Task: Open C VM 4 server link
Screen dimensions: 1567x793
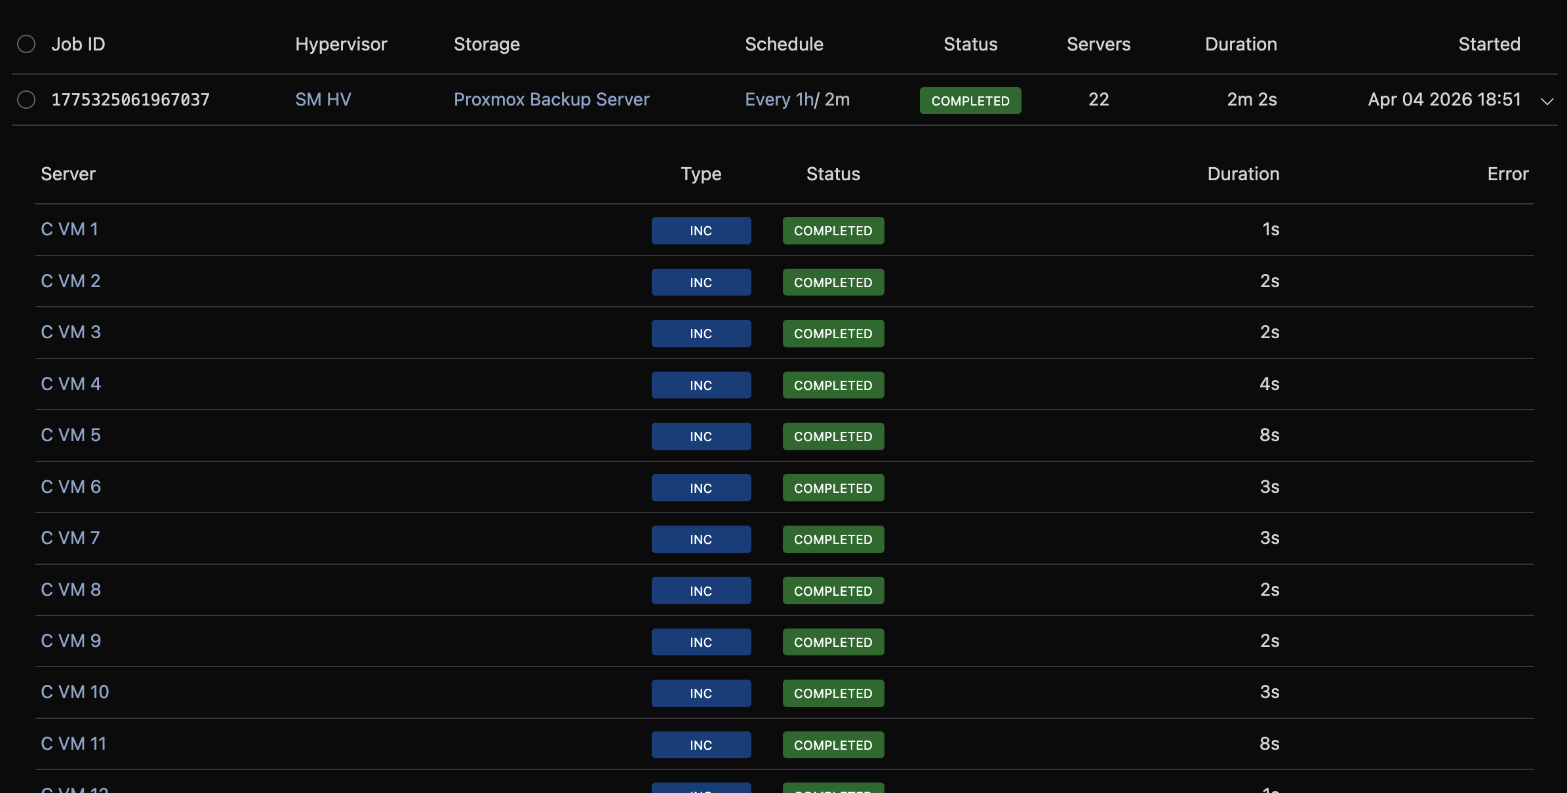Action: (71, 384)
